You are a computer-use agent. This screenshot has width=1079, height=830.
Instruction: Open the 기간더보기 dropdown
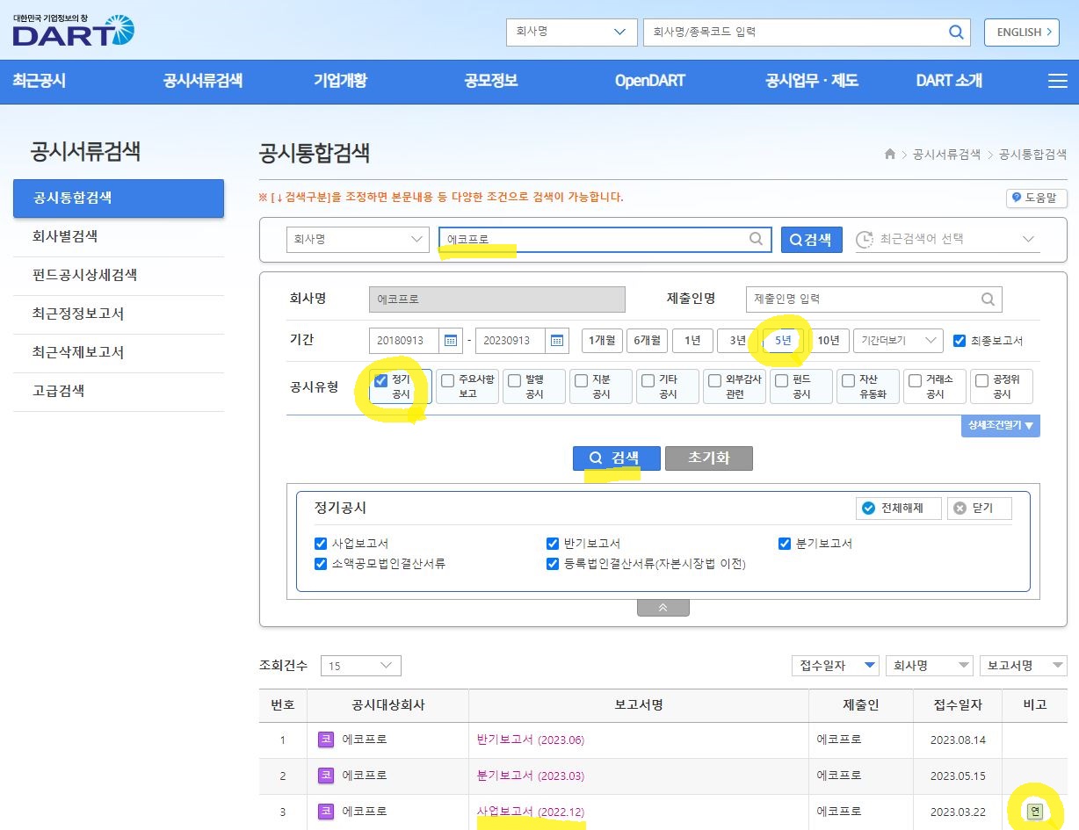click(x=898, y=341)
